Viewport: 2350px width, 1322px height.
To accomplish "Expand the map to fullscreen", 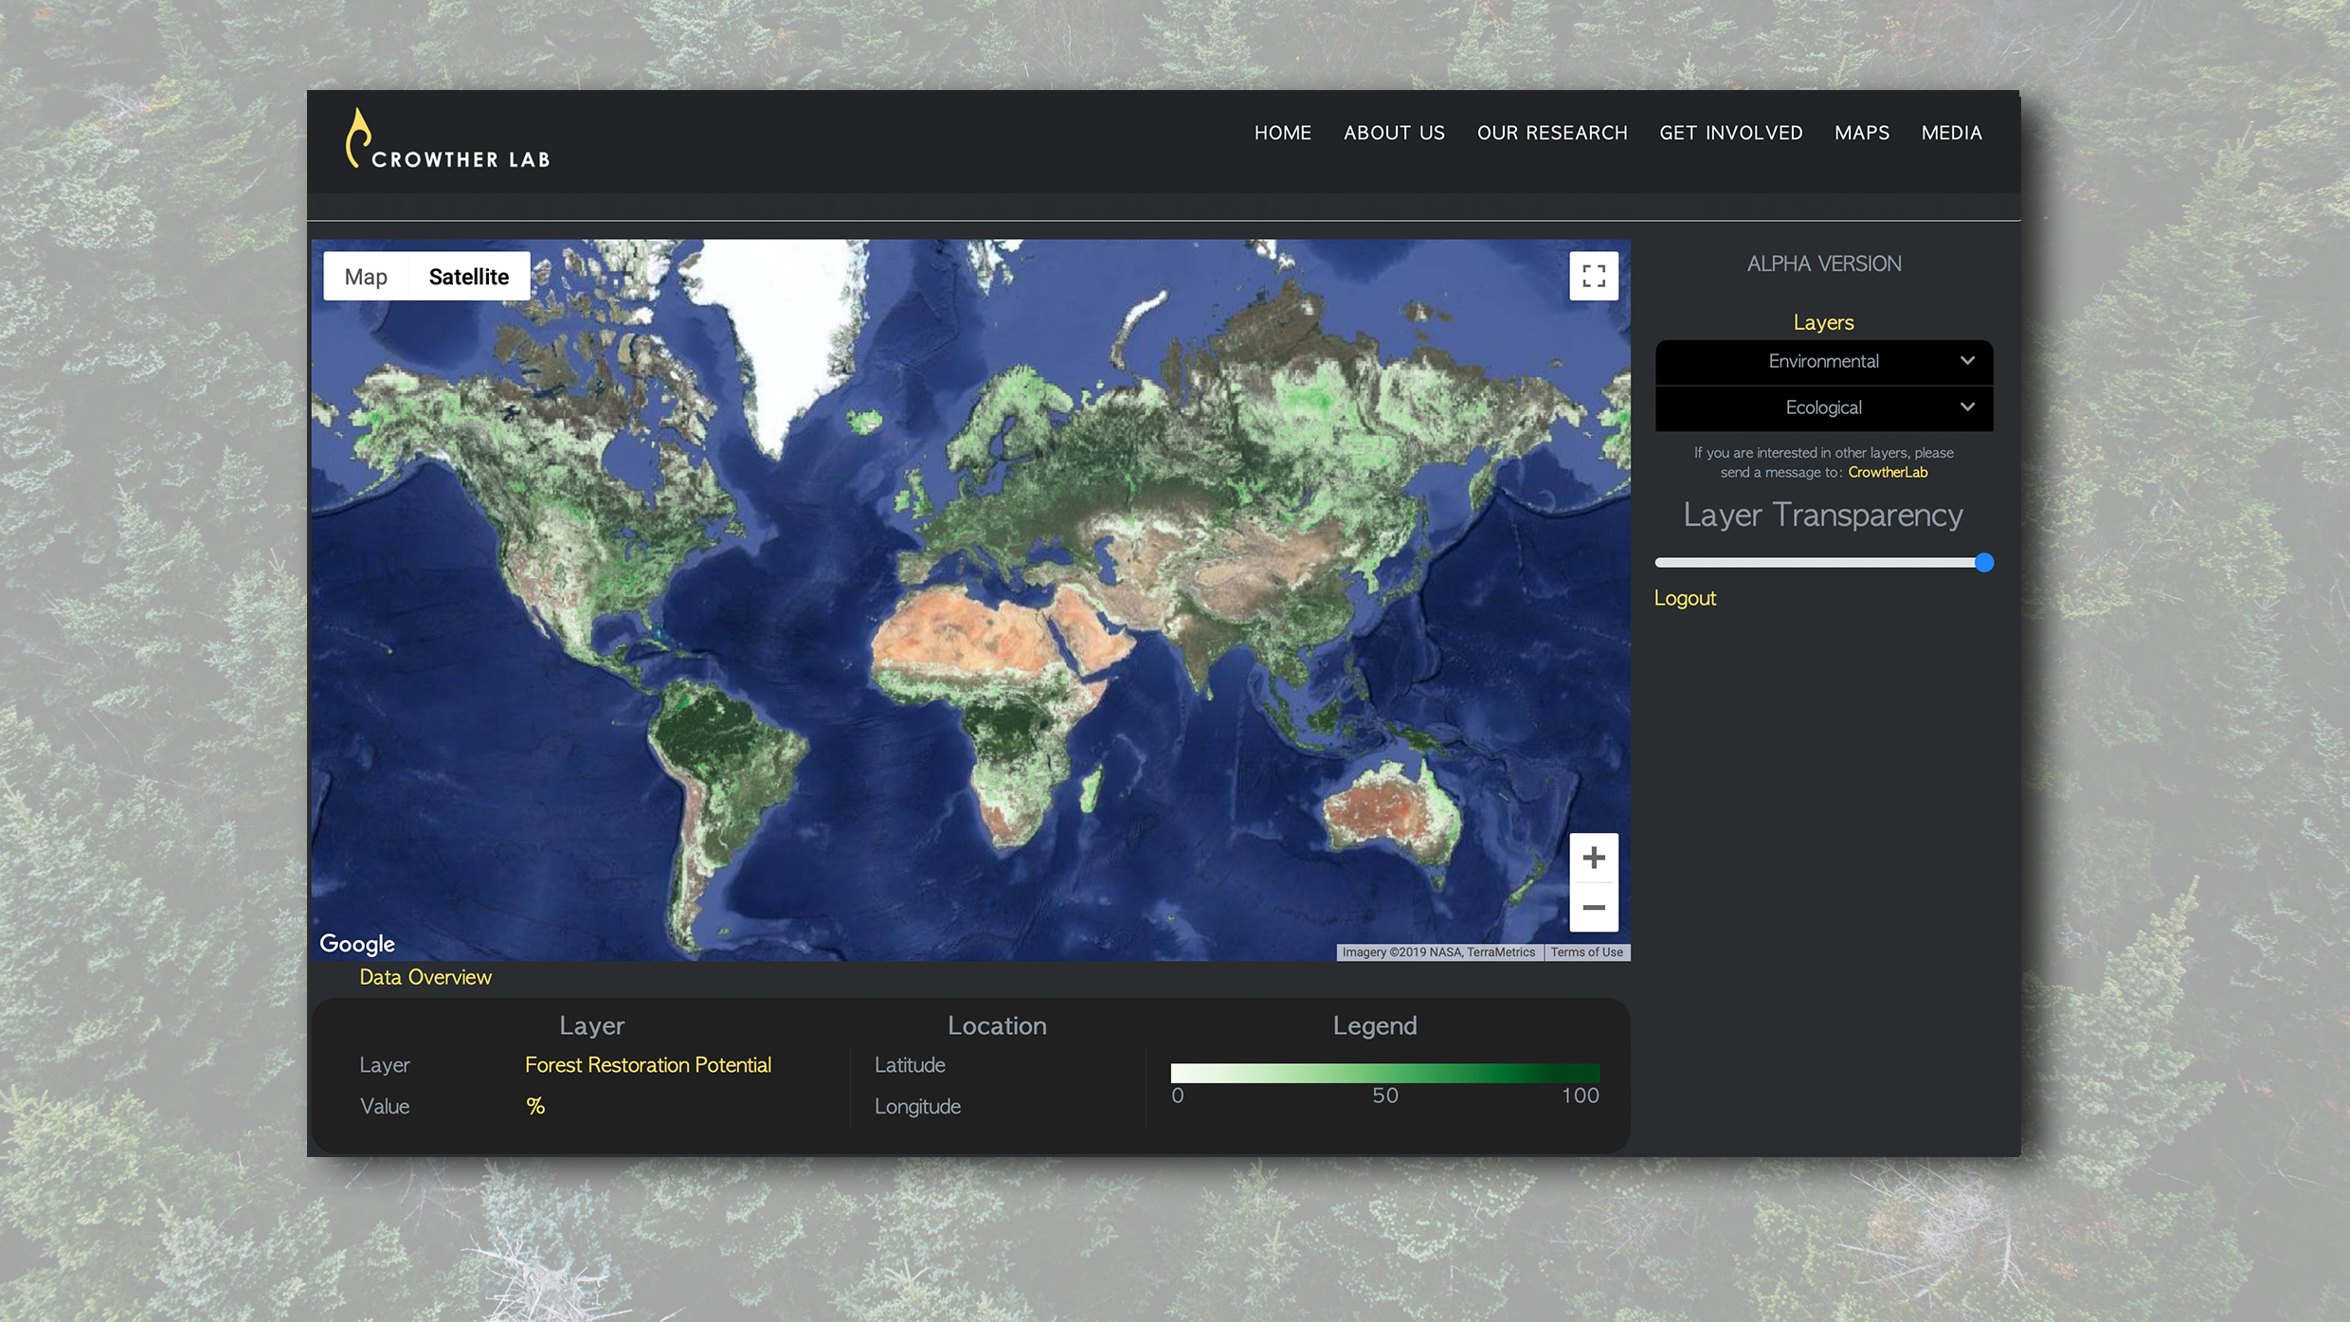I will click(1593, 276).
